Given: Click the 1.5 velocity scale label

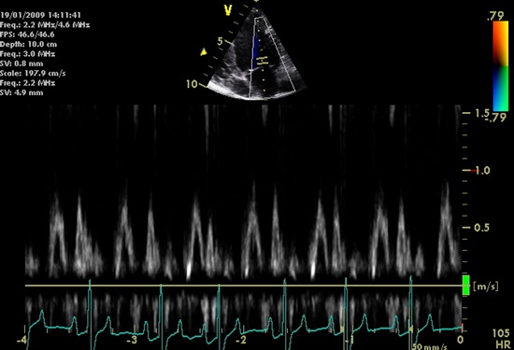Looking at the screenshot, I should pyautogui.click(x=482, y=113).
